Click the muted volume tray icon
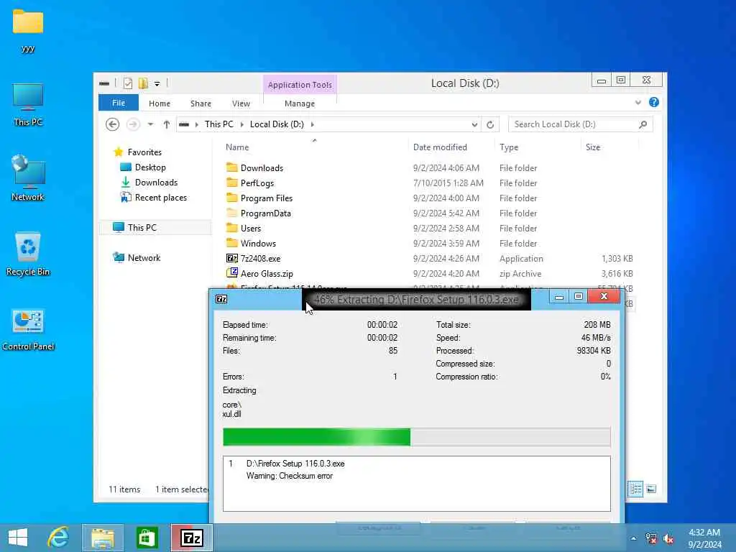Screen dimensions: 736x552 pyautogui.click(x=668, y=539)
